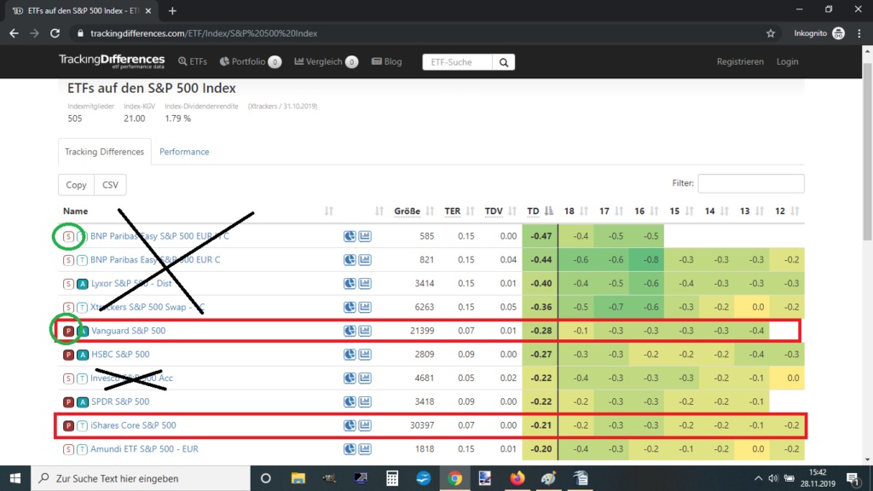Add Amundi ETF S&P 500 - EUR to portfolio icon

tap(350, 448)
